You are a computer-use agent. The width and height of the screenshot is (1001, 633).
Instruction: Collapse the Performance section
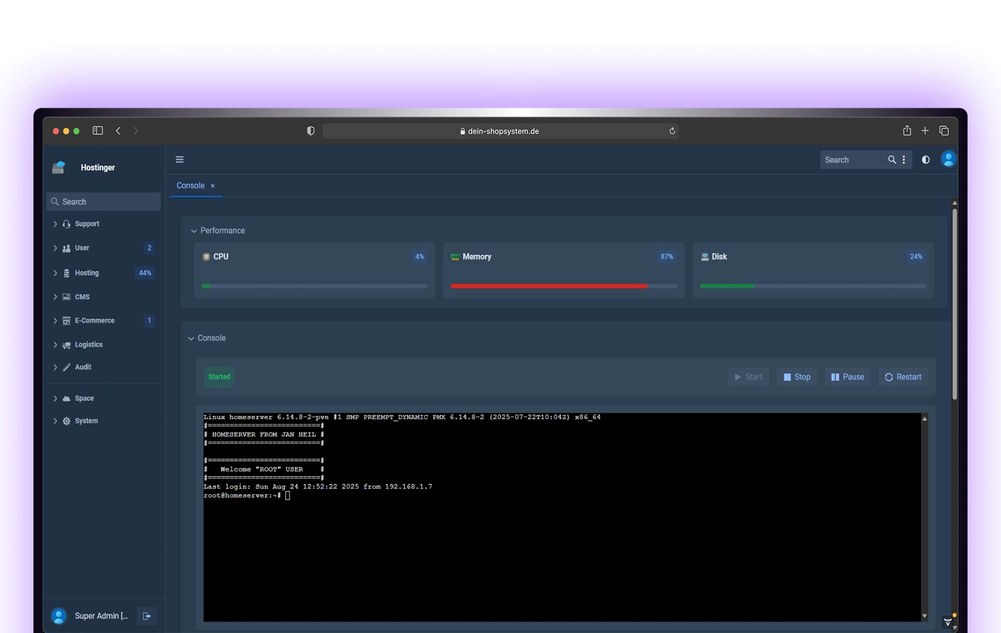click(x=194, y=231)
